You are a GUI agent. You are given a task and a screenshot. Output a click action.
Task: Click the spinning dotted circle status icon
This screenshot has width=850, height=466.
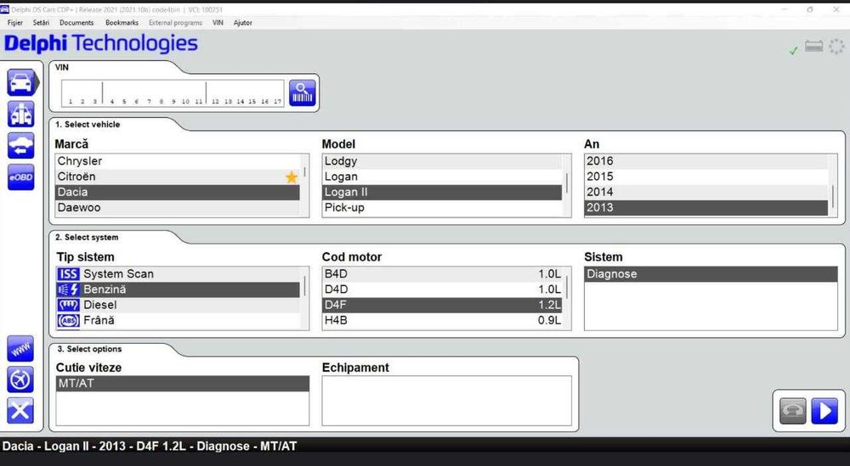837,47
